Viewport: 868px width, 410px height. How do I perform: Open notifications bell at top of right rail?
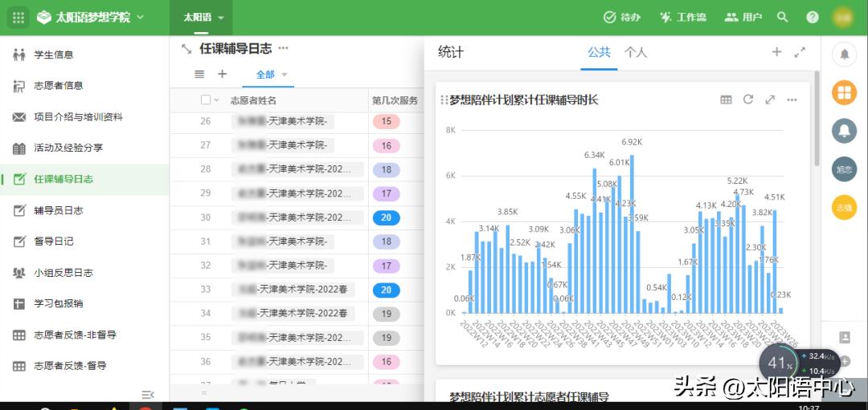[x=844, y=54]
